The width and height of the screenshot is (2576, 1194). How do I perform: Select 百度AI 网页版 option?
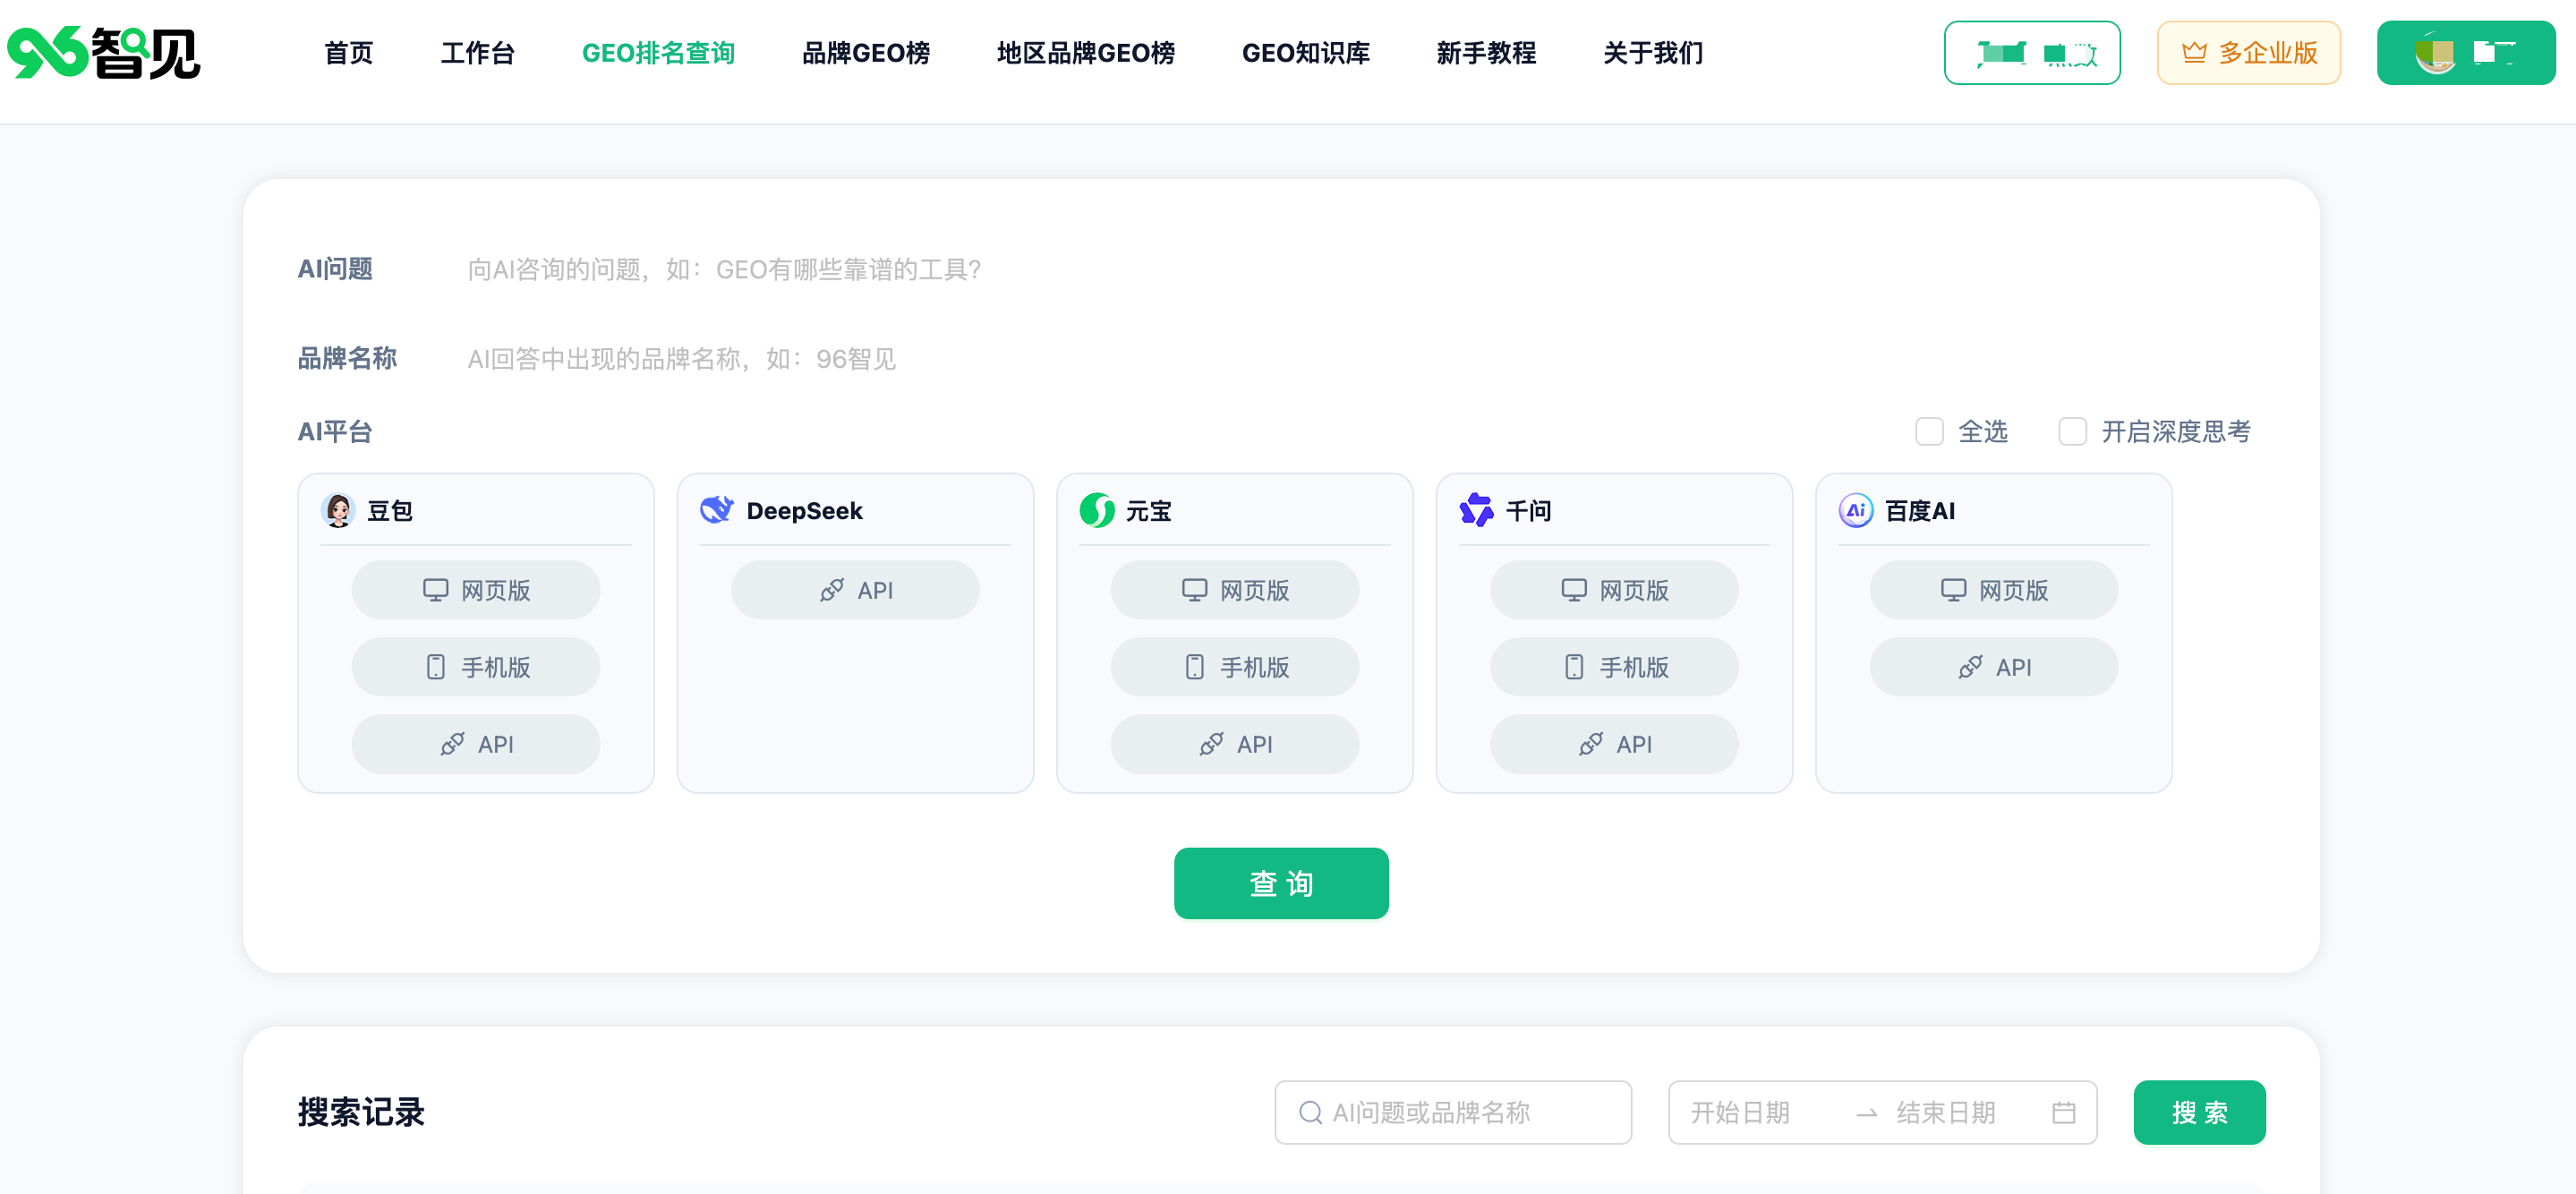point(1994,590)
